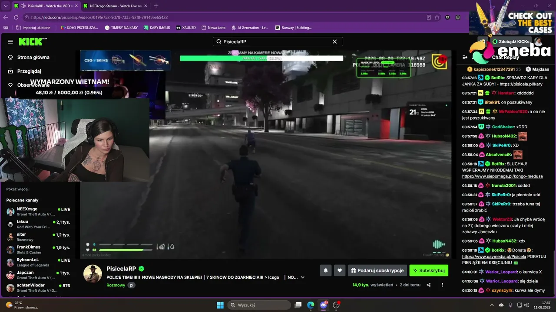Open the AI Generation bookmark
The height and width of the screenshot is (312, 556).
[250, 28]
